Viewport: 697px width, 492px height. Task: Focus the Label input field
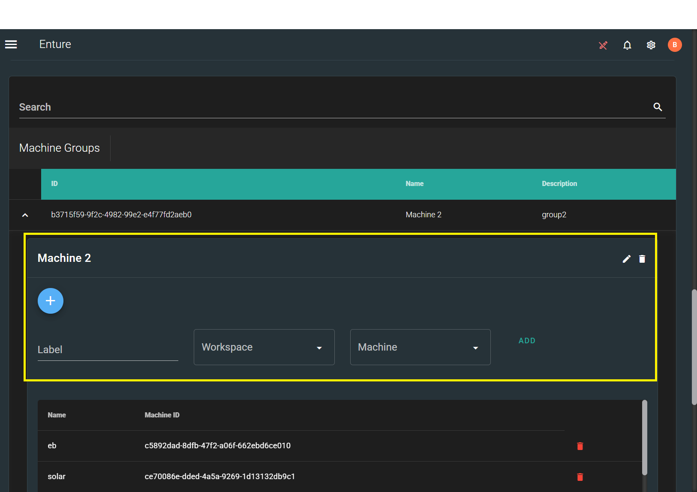pyautogui.click(x=108, y=350)
